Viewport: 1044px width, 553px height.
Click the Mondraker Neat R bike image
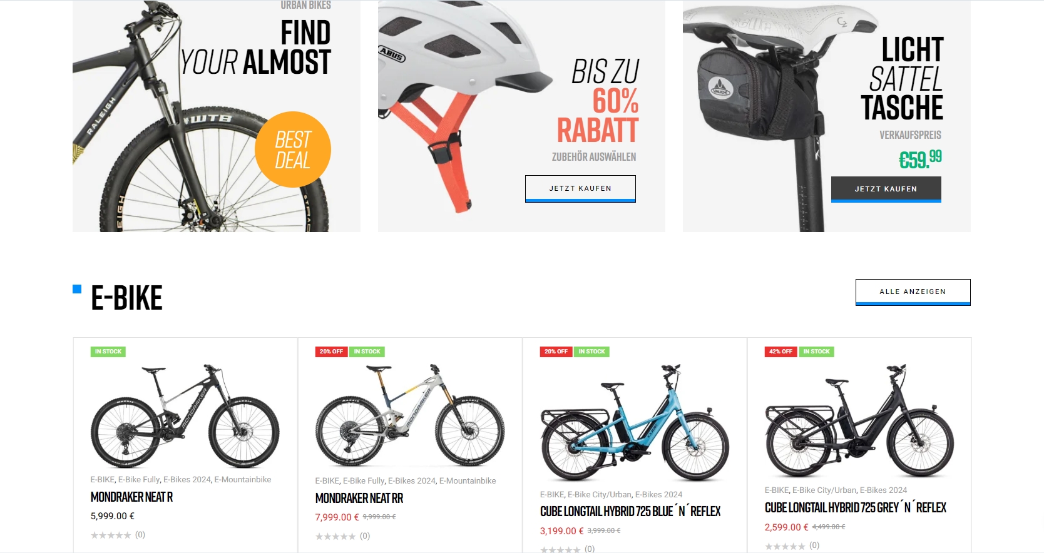click(x=185, y=416)
